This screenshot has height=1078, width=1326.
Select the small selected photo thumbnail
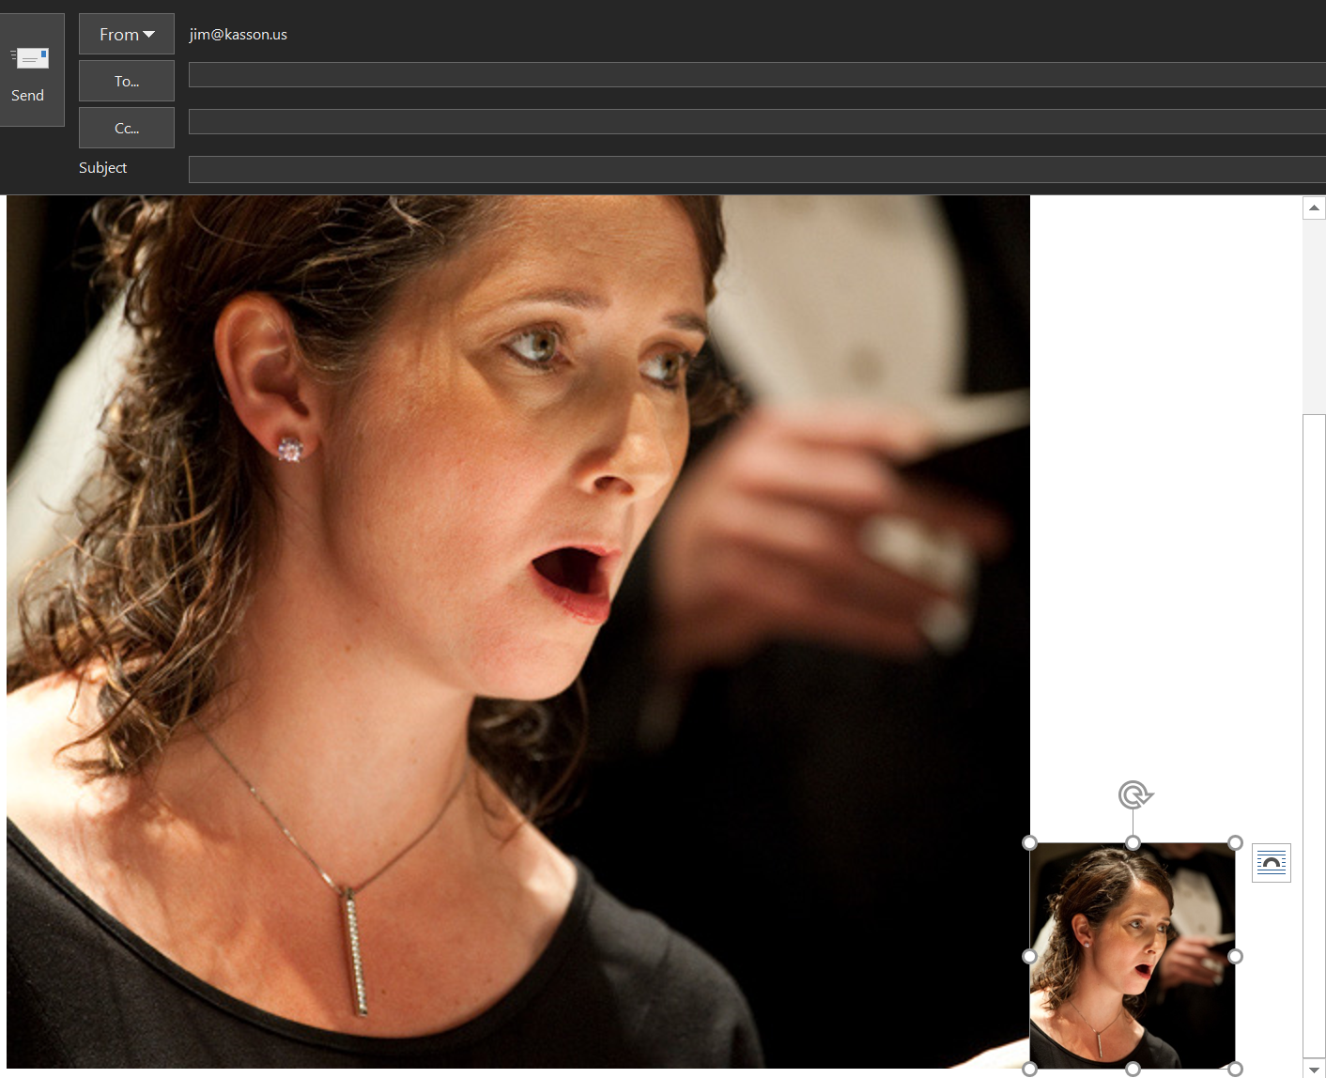pos(1133,956)
